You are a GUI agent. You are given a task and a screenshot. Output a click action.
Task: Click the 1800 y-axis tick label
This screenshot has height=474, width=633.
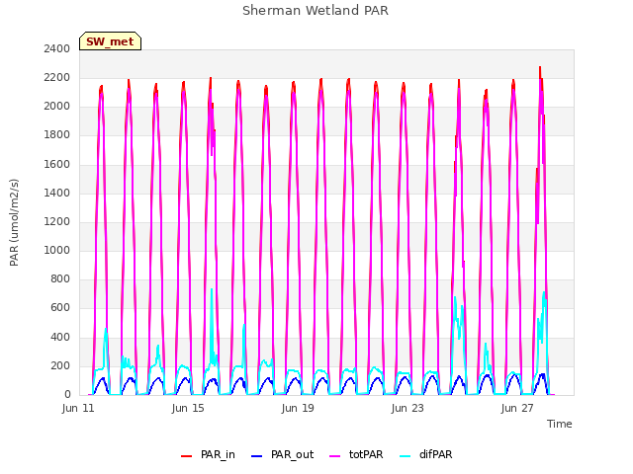point(57,135)
